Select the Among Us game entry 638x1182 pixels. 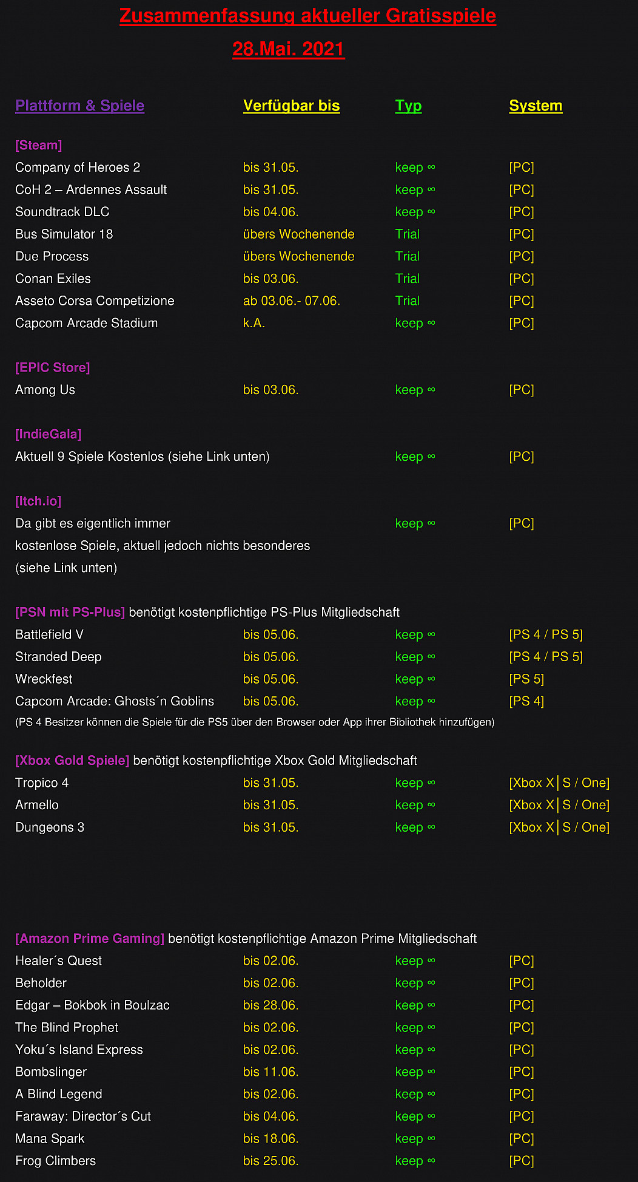point(45,390)
